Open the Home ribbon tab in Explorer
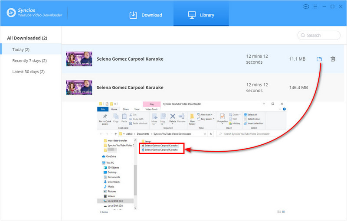Screen dimensions: 347x221 tap(114, 109)
